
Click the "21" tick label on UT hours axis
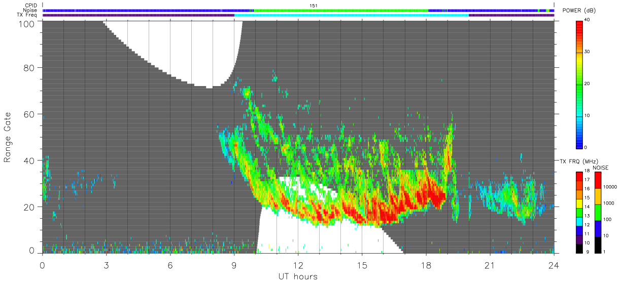coord(490,265)
